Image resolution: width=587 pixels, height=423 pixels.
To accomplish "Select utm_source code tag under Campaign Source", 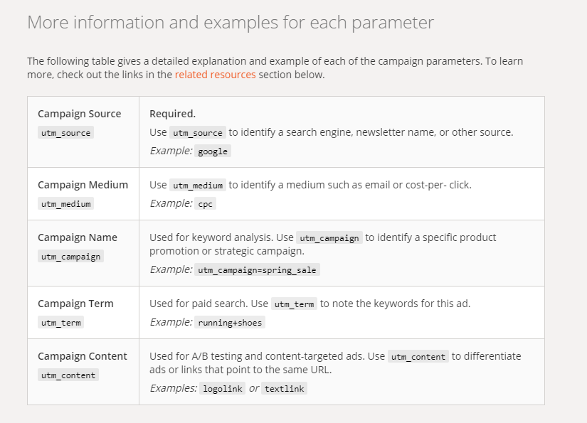I will click(x=65, y=133).
